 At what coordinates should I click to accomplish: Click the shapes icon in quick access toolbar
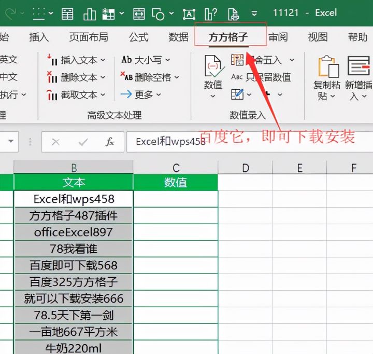[158, 14]
